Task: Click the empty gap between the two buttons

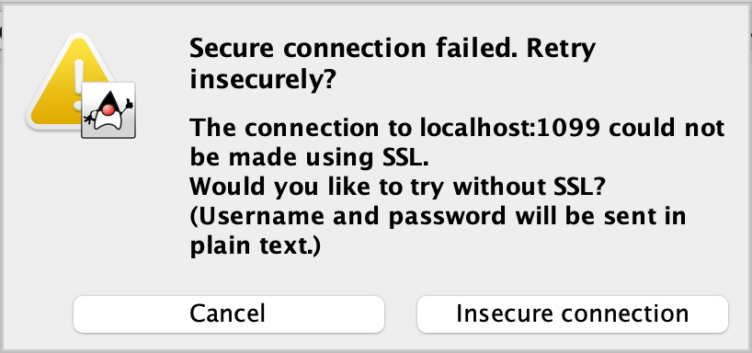Action: pyautogui.click(x=401, y=314)
